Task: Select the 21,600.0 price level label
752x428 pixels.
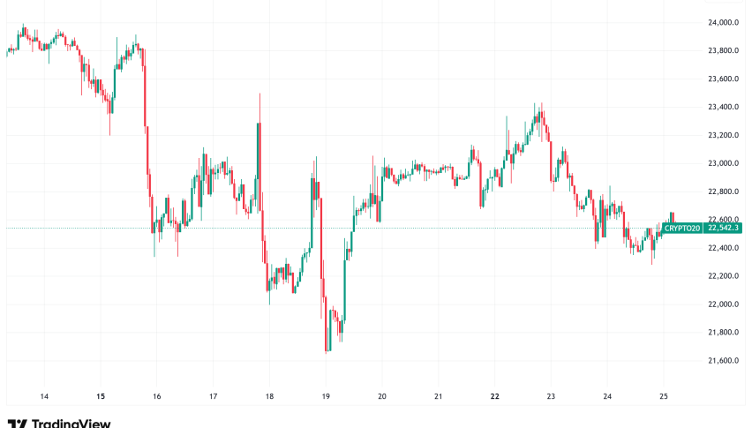Action: (723, 361)
